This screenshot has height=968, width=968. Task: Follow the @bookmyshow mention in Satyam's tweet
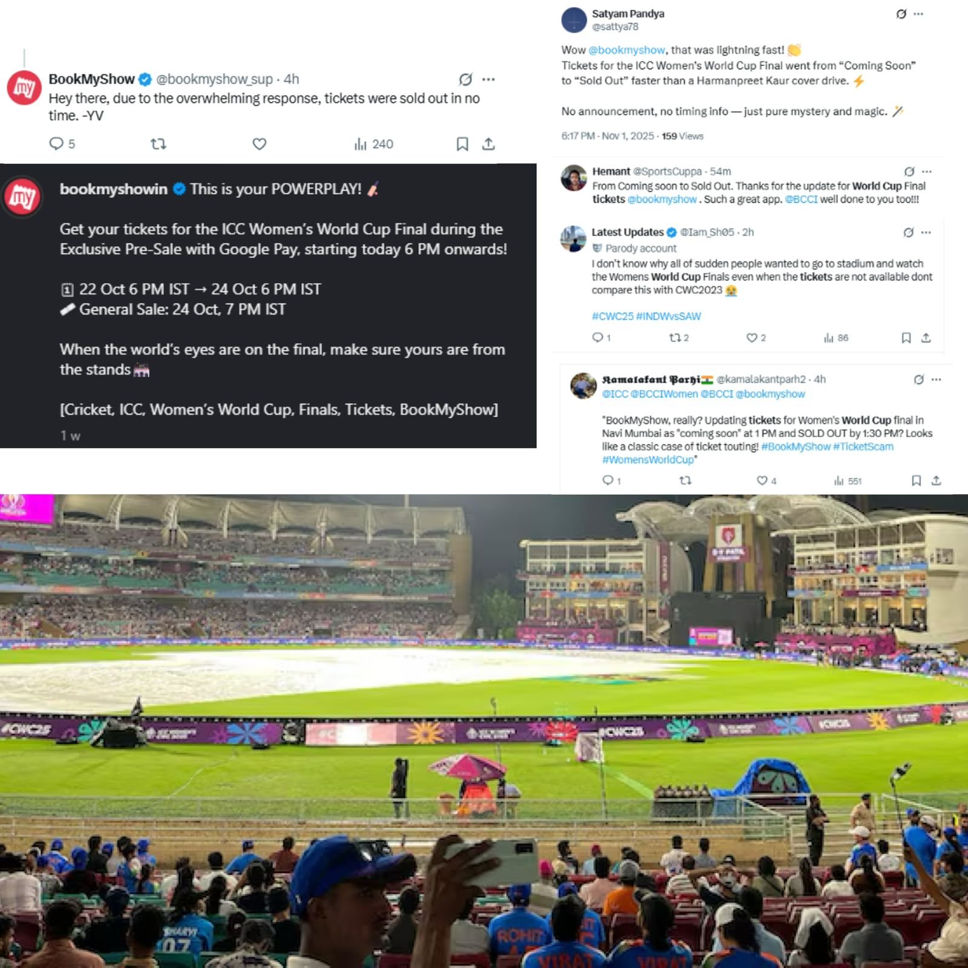tap(627, 50)
